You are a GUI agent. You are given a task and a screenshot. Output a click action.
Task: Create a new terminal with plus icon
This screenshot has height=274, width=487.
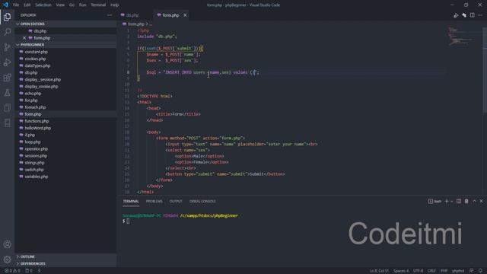click(x=447, y=201)
